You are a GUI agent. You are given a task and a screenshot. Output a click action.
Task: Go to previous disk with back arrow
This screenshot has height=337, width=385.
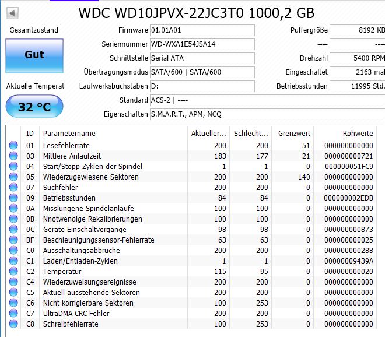click(x=12, y=13)
